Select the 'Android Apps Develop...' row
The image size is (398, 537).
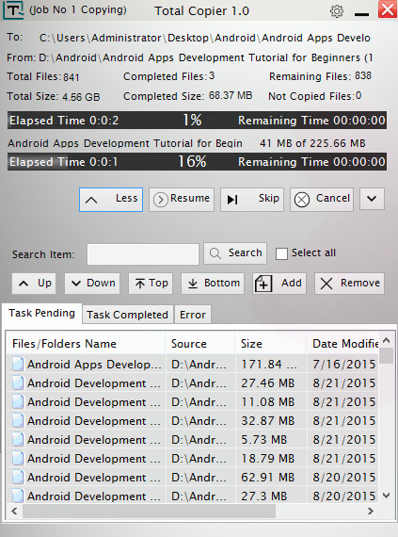[192, 364]
